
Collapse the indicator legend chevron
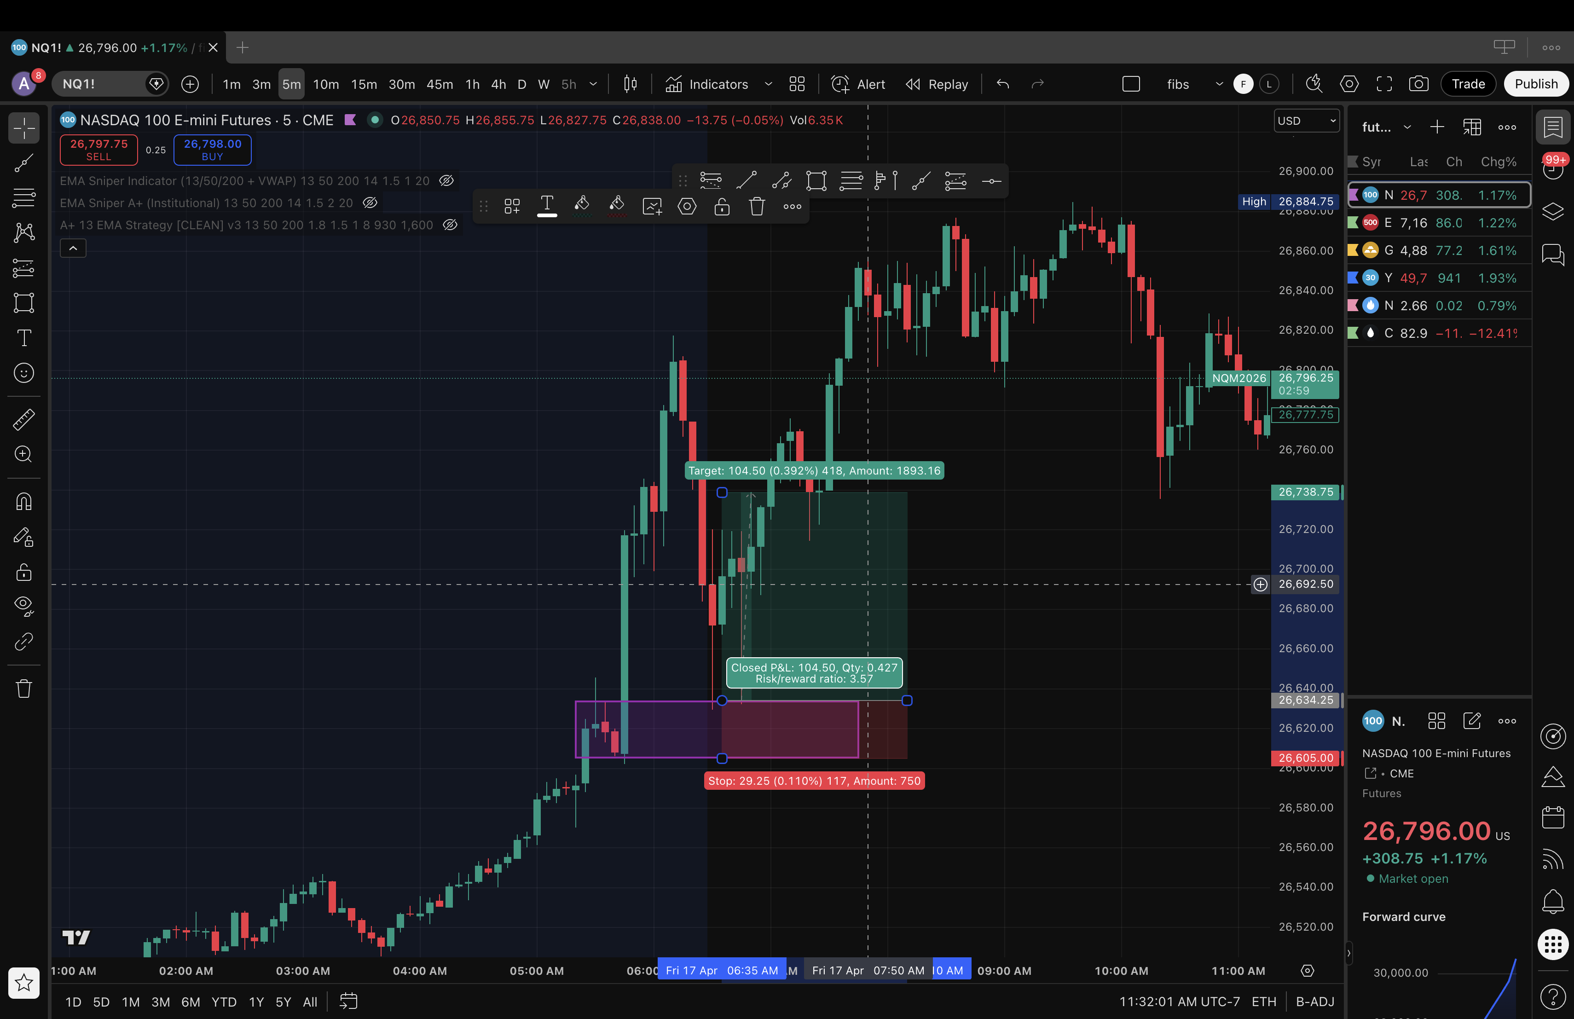coord(73,248)
